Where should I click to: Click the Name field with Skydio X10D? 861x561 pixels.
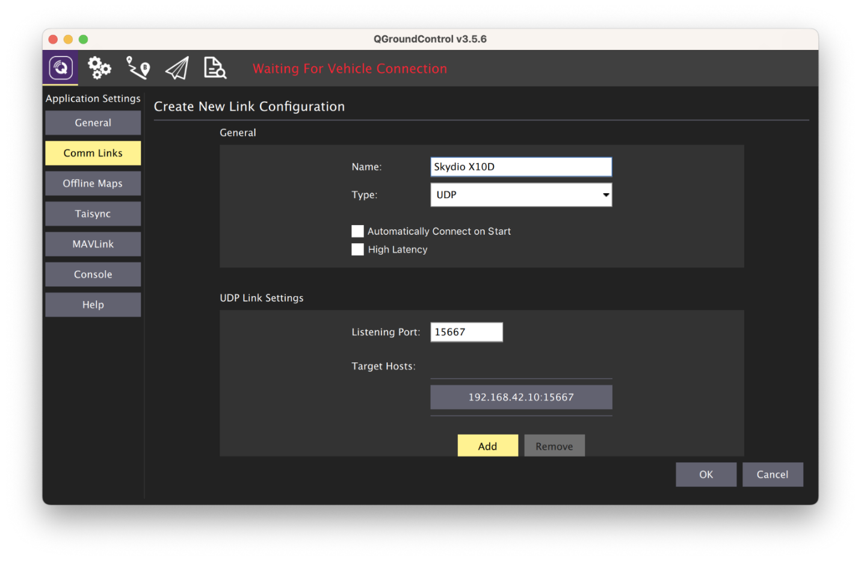[x=521, y=167]
